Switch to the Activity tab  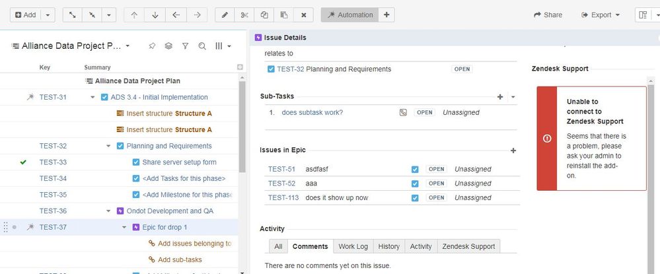421,246
